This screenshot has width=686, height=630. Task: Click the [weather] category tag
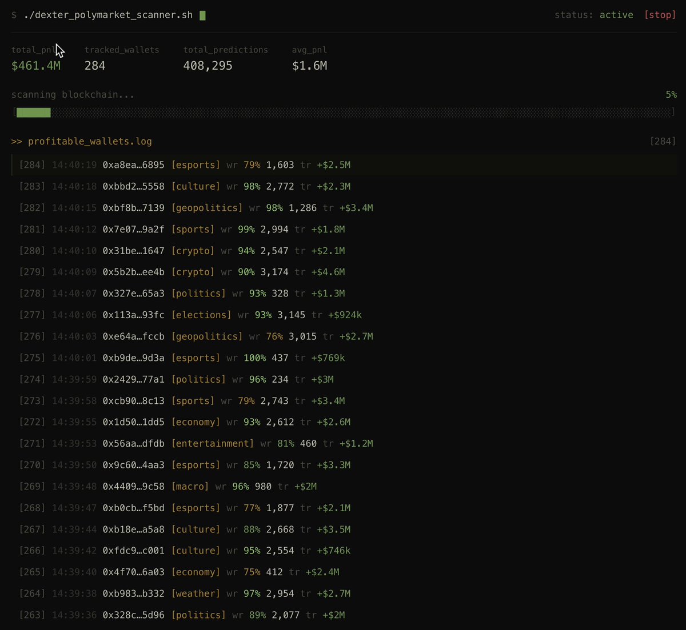(196, 593)
